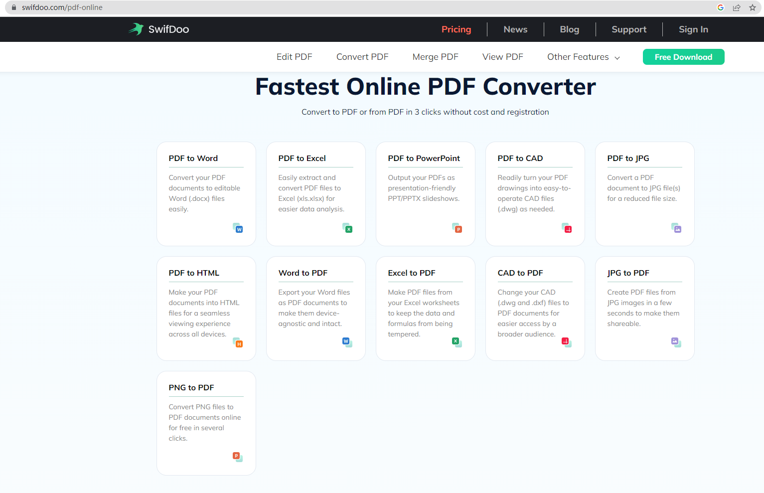
Task: Click the icon in PNG to PDF card
Action: (x=238, y=457)
